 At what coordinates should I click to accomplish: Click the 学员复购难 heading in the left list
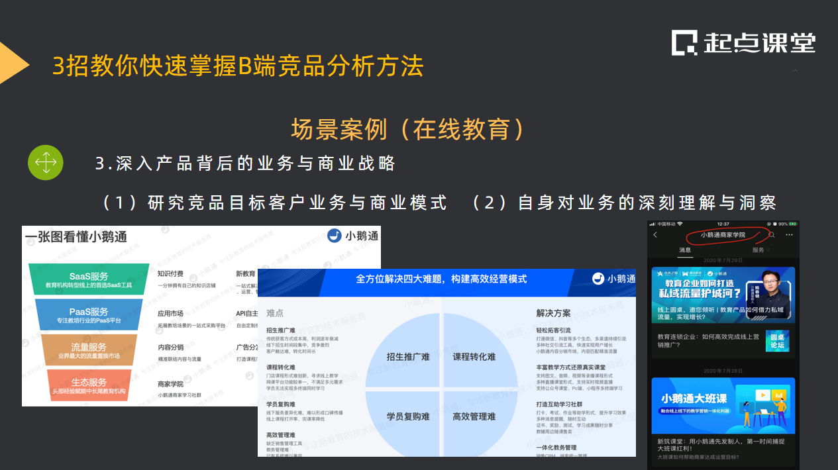coord(281,404)
